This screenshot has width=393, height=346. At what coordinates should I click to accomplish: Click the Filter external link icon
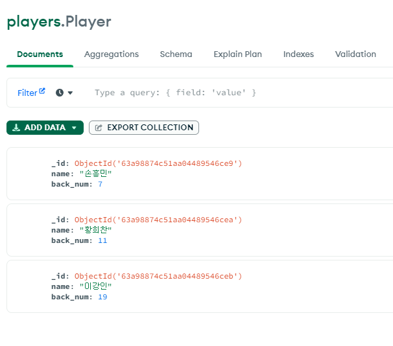(x=42, y=91)
